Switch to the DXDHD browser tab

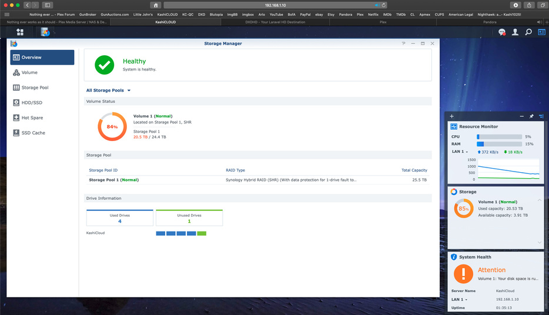(275, 22)
